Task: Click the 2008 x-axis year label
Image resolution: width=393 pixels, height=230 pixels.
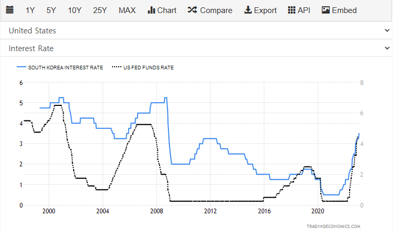Action: click(x=156, y=211)
